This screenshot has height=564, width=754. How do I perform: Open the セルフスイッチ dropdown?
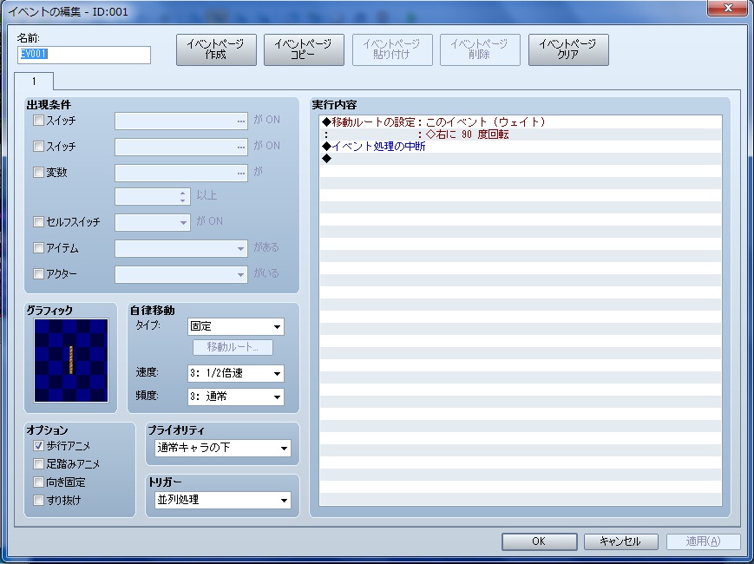click(153, 222)
